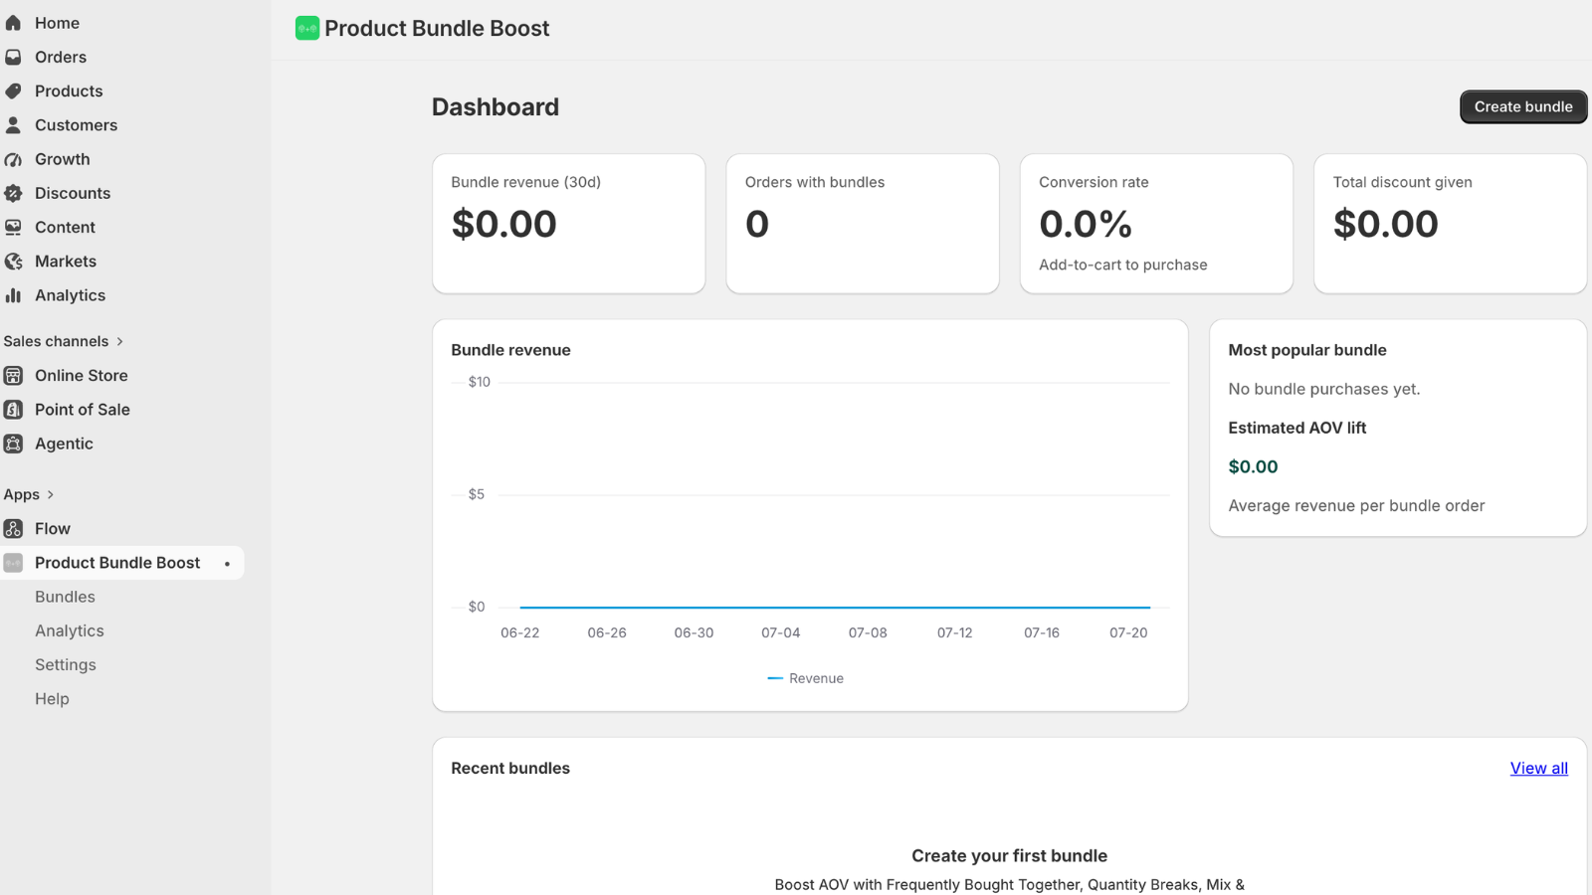Click the Customers person icon
This screenshot has width=1592, height=895.
(x=13, y=125)
